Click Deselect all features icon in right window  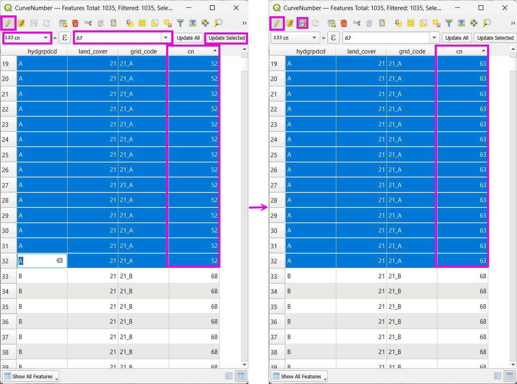(x=436, y=23)
